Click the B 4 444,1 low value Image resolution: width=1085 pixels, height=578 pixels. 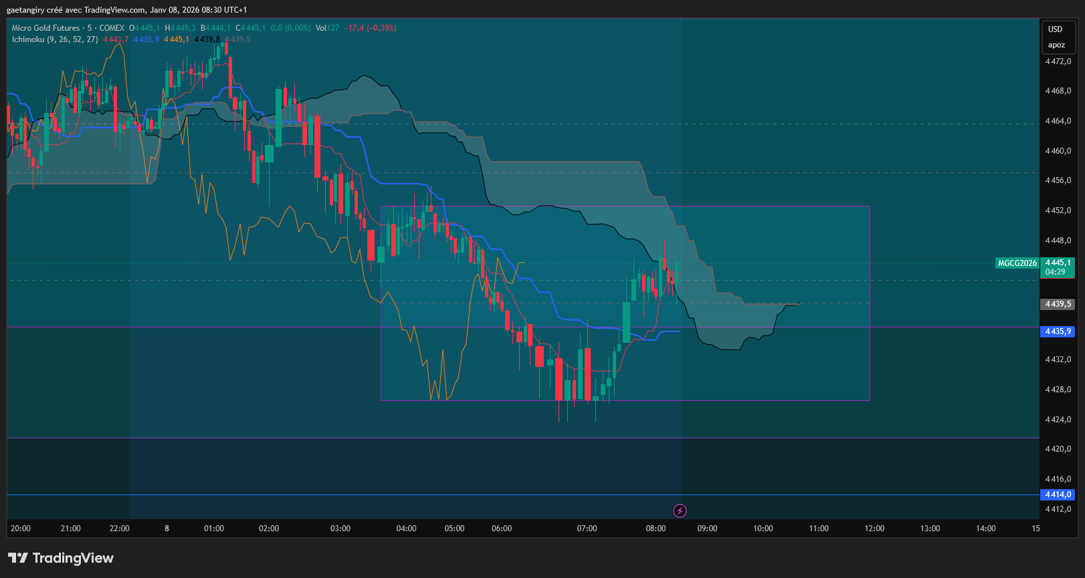tap(215, 28)
